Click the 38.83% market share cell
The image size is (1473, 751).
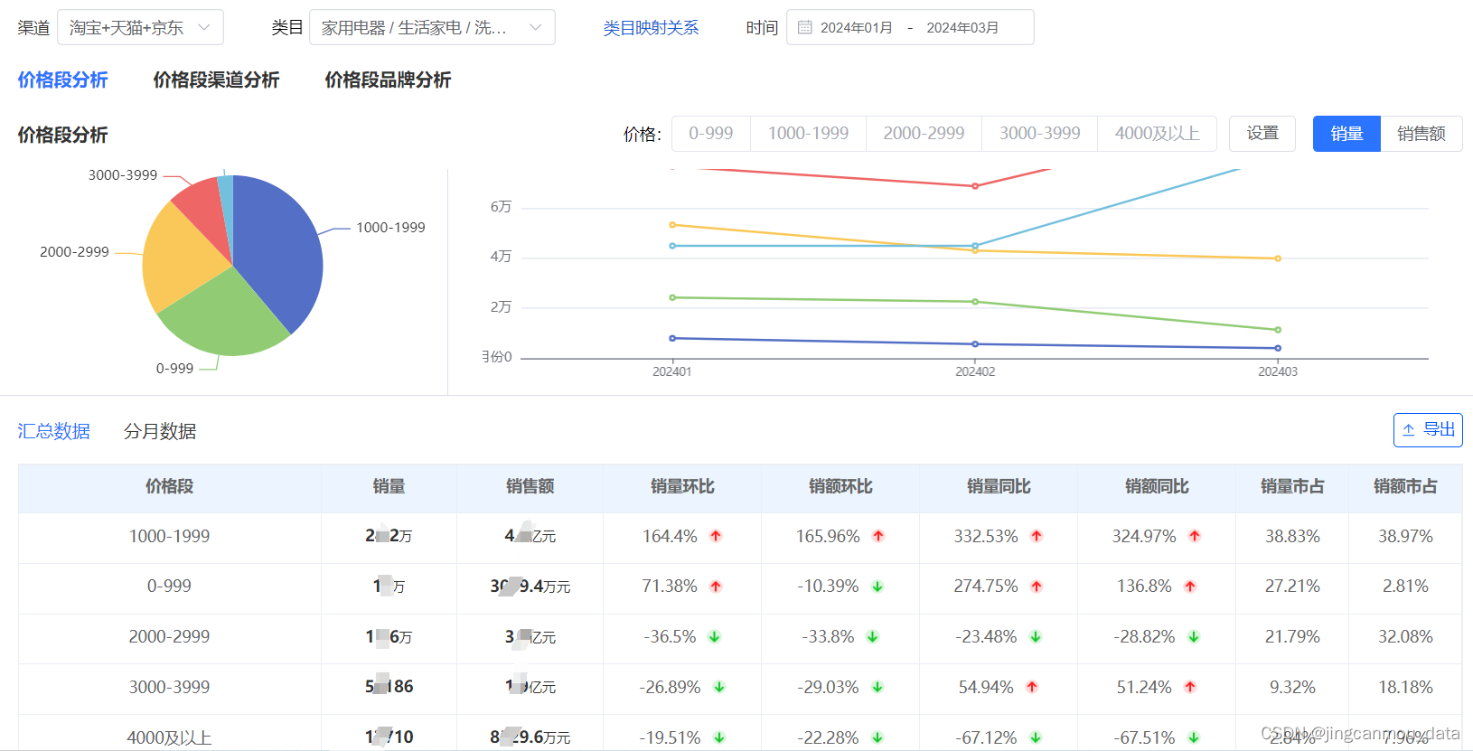tap(1292, 536)
